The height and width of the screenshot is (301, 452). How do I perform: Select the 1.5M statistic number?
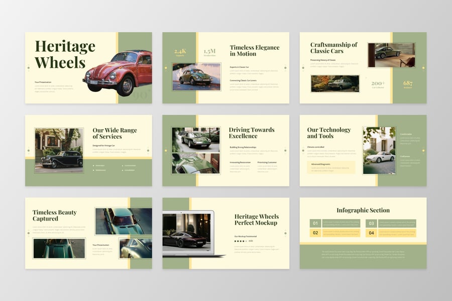pos(209,51)
